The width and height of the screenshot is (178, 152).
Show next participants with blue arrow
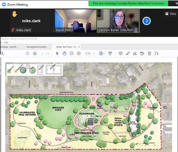click(x=147, y=21)
